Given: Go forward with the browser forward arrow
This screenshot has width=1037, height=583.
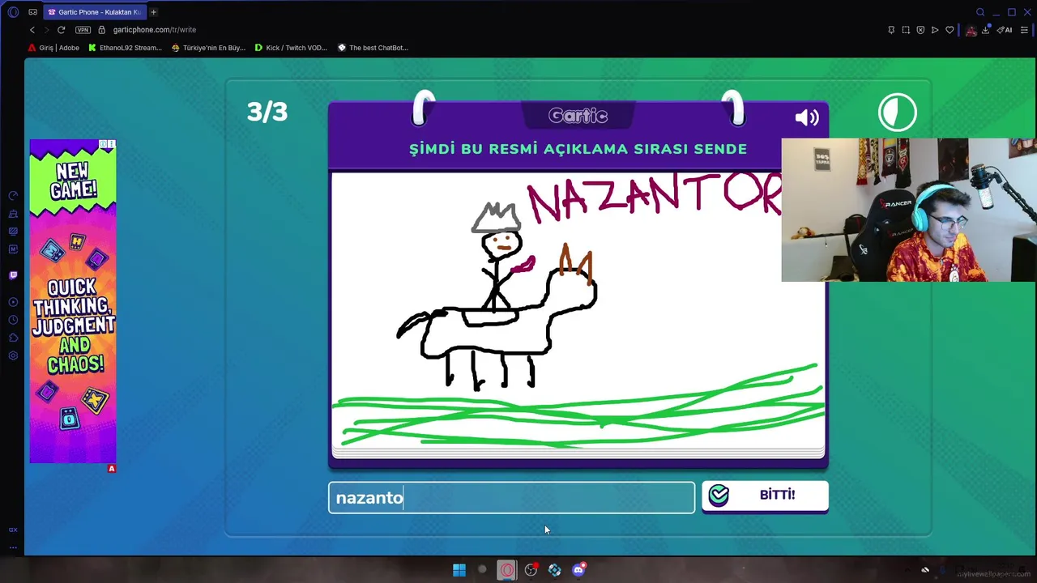Looking at the screenshot, I should 46,30.
